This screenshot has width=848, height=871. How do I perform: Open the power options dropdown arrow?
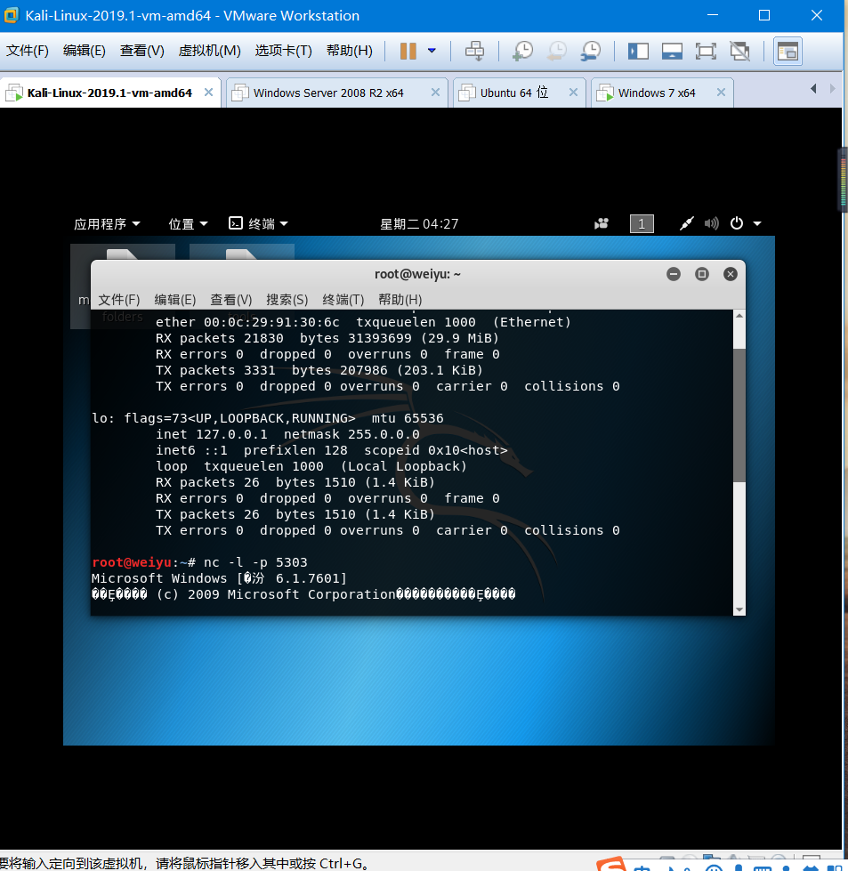click(x=432, y=51)
